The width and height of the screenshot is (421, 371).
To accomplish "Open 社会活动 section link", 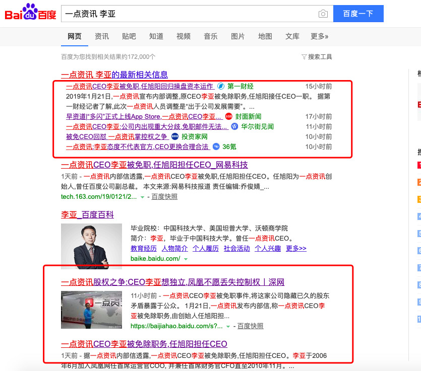I will pos(237,249).
